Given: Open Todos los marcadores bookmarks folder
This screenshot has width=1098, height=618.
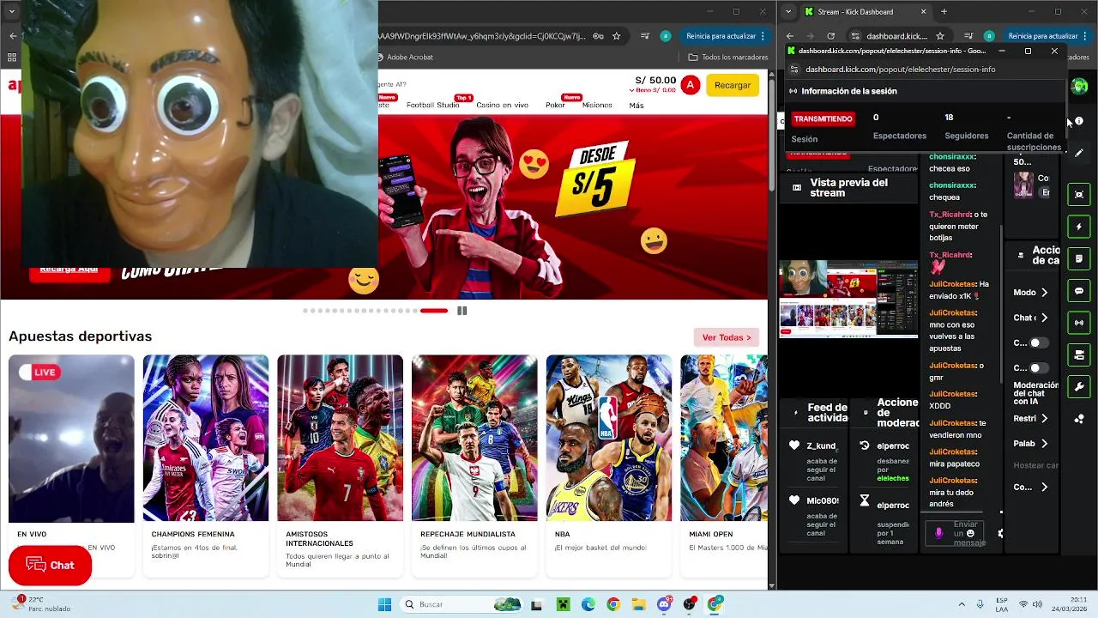Looking at the screenshot, I should pos(728,58).
